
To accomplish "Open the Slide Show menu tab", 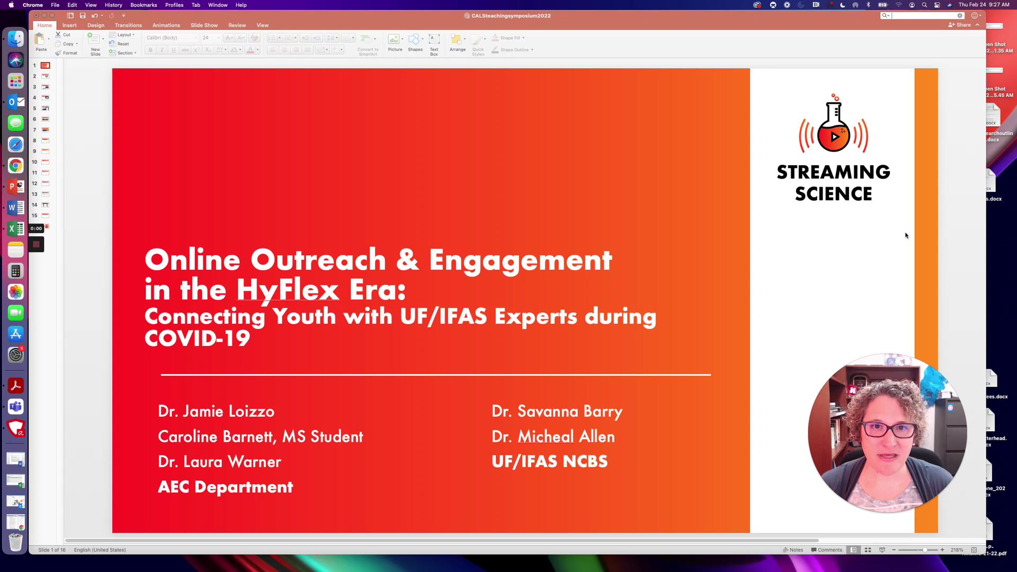I will coord(204,25).
